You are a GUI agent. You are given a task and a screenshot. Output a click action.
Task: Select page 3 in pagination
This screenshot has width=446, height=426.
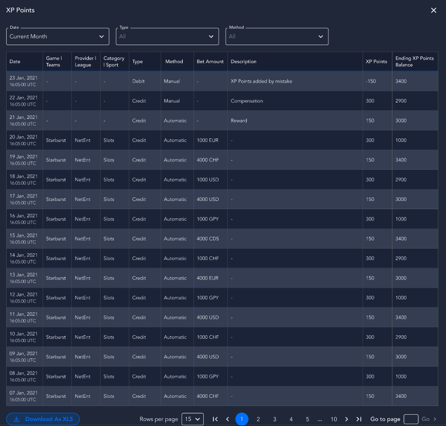pos(275,419)
